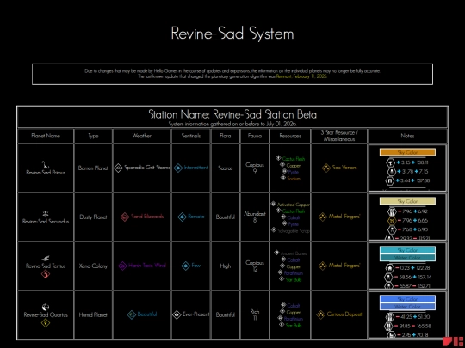Click the sentinel eye icon beside Few
465x348 pixels.
point(186,266)
